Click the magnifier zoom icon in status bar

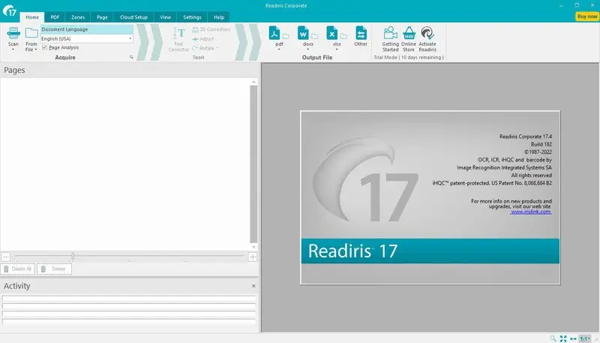553,338
